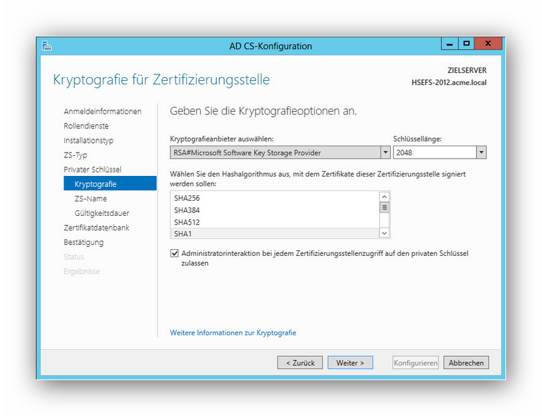Image resolution: width=542 pixels, height=416 pixels.
Task: Choose SHA512 hash algorithm
Action: (x=186, y=222)
